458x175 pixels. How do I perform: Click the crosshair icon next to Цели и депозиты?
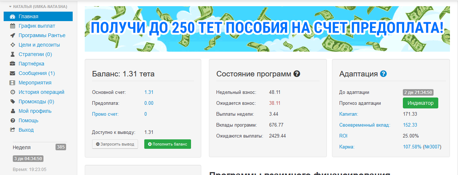pyautogui.click(x=12, y=45)
